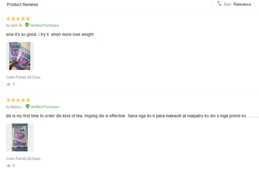Click verified shield icon beside Maria L.
Image resolution: width=259 pixels, height=170 pixels.
28,106
